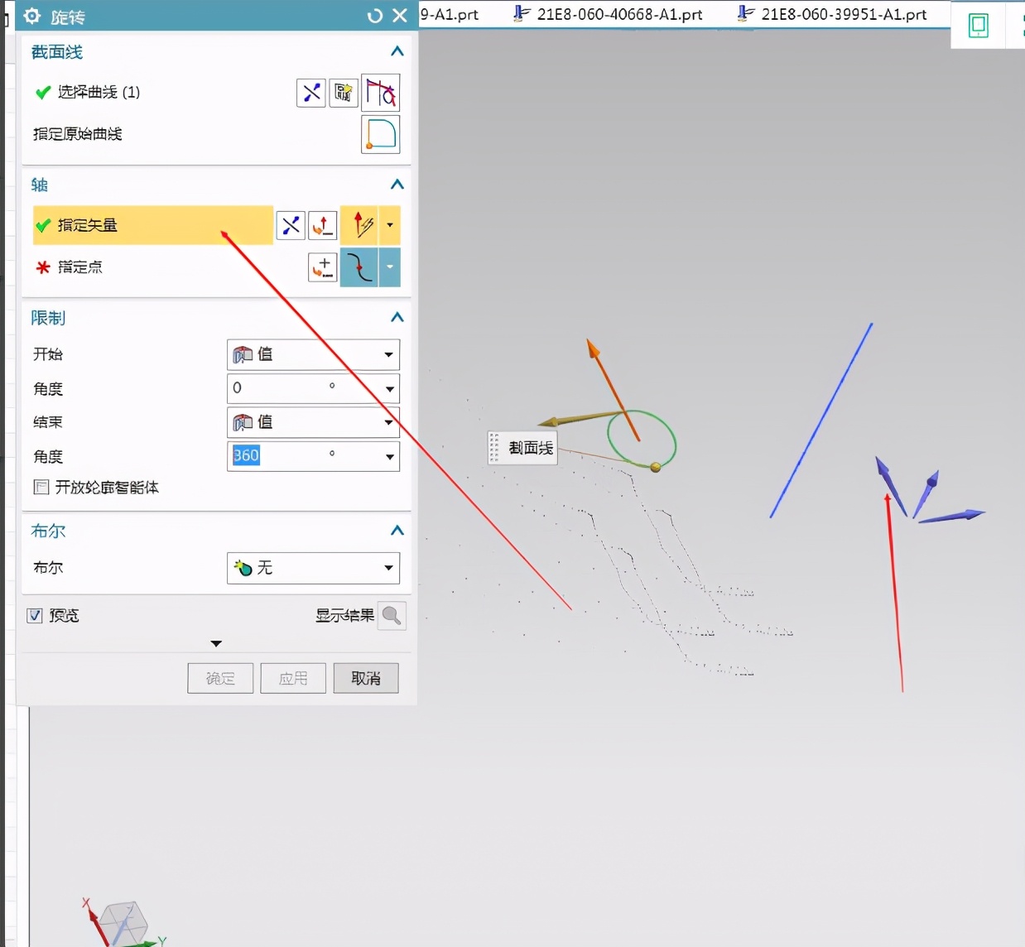Reset the 旋转 dialog with the circular arrow icon

tap(375, 16)
